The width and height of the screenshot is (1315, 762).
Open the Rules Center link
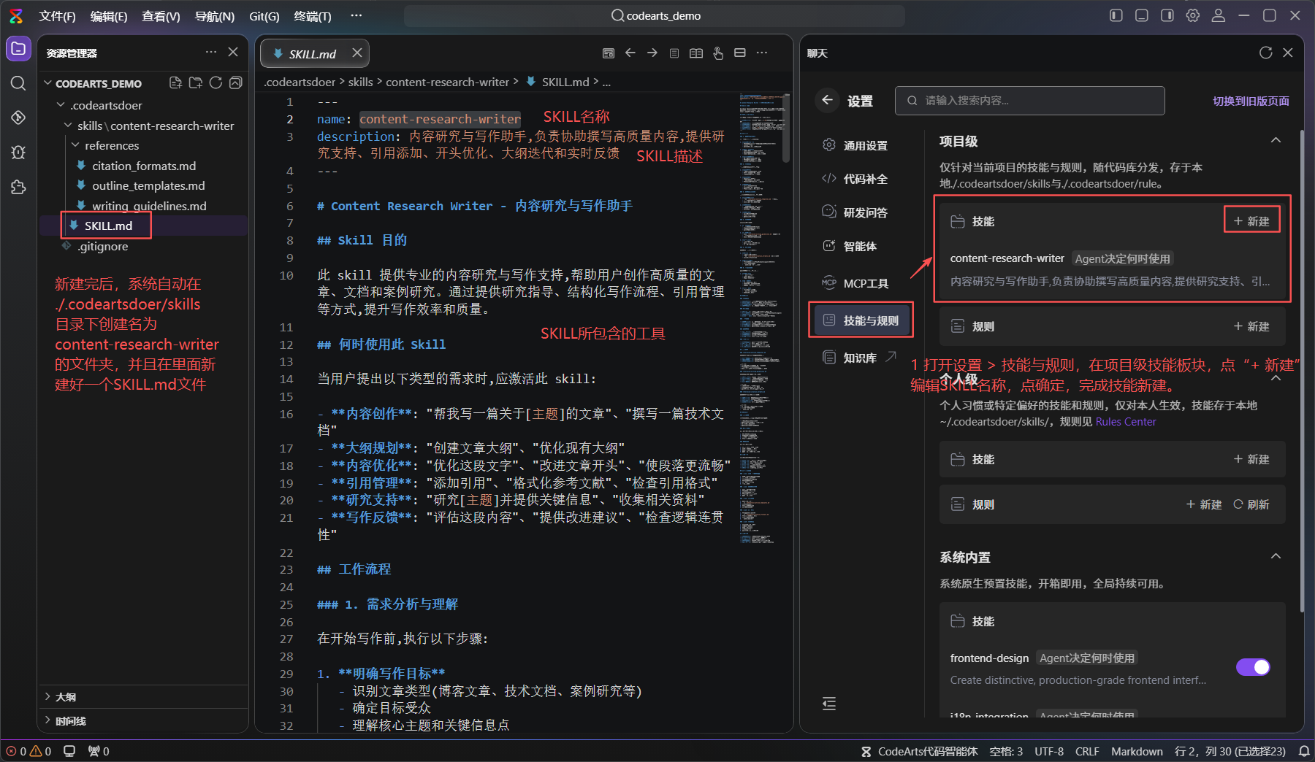coord(1126,422)
